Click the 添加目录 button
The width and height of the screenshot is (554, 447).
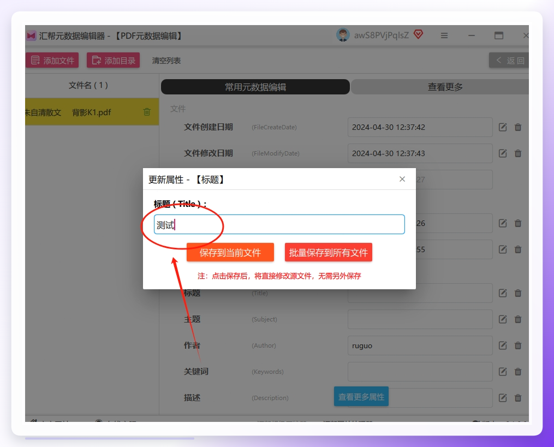click(x=114, y=61)
